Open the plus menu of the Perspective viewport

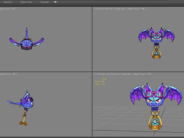[x=96, y=74]
